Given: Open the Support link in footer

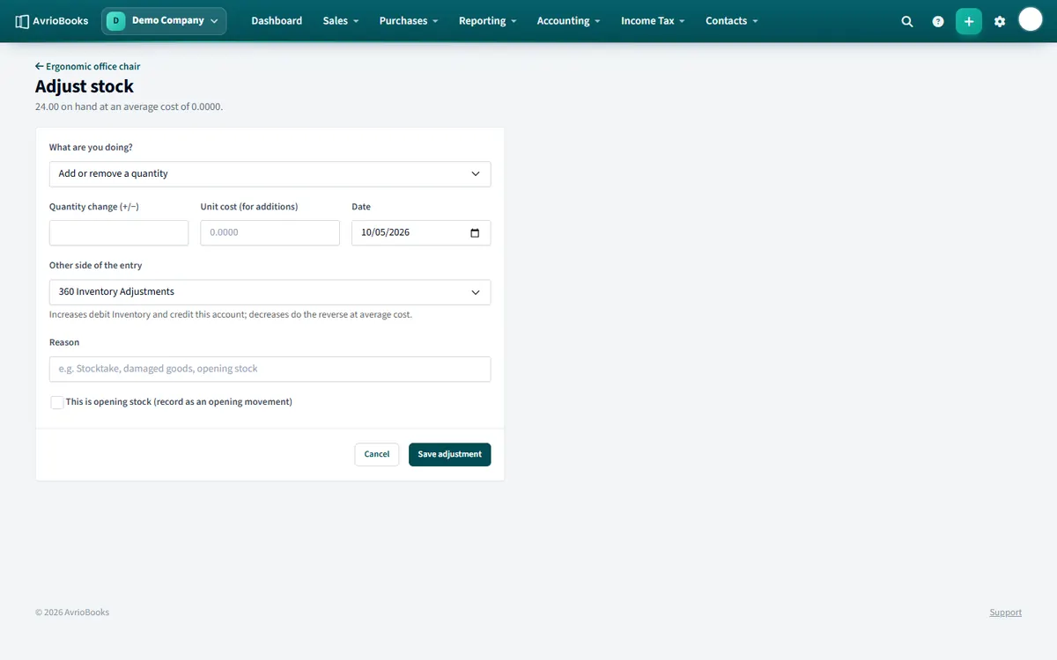Looking at the screenshot, I should tap(1005, 612).
